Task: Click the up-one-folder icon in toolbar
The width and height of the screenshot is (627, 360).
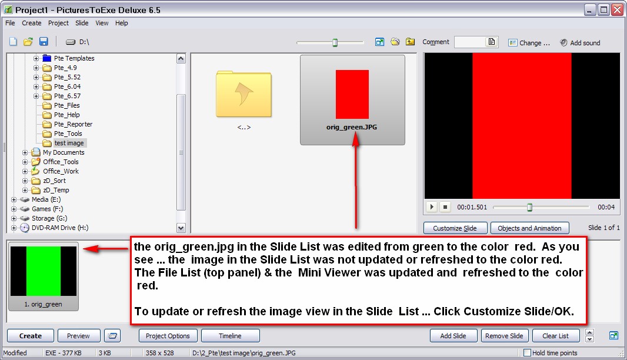Action: click(x=410, y=42)
